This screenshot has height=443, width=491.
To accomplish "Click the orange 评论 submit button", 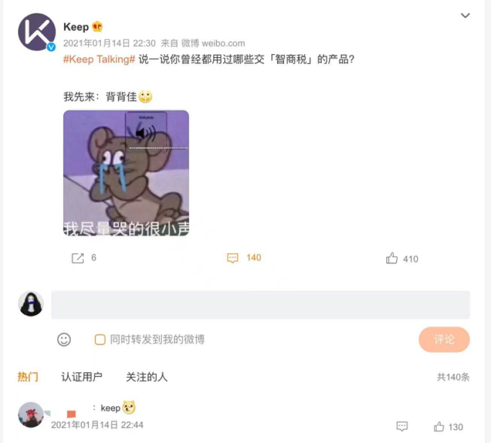I will [444, 340].
